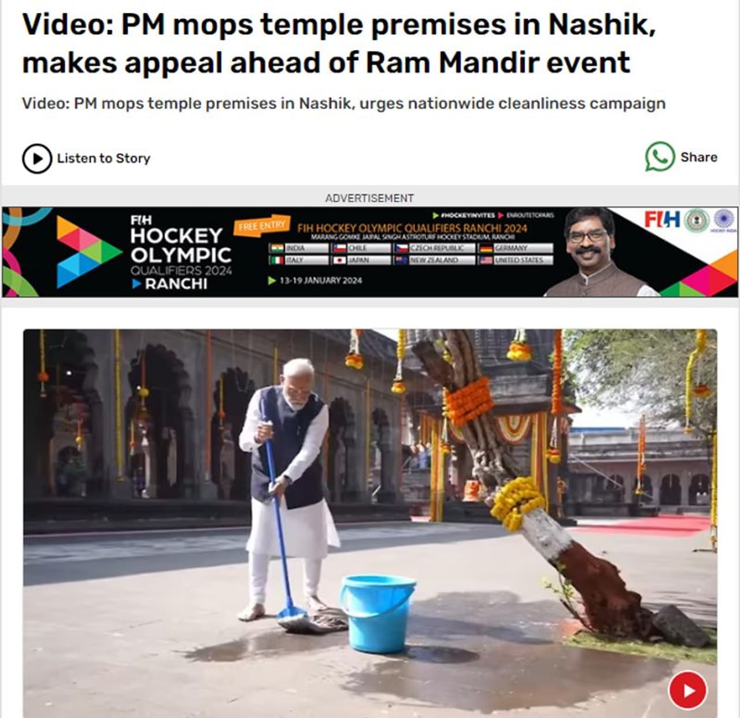This screenshot has height=718, width=740.
Task: Click the Germany flag entry in ad
Action: tap(516, 248)
